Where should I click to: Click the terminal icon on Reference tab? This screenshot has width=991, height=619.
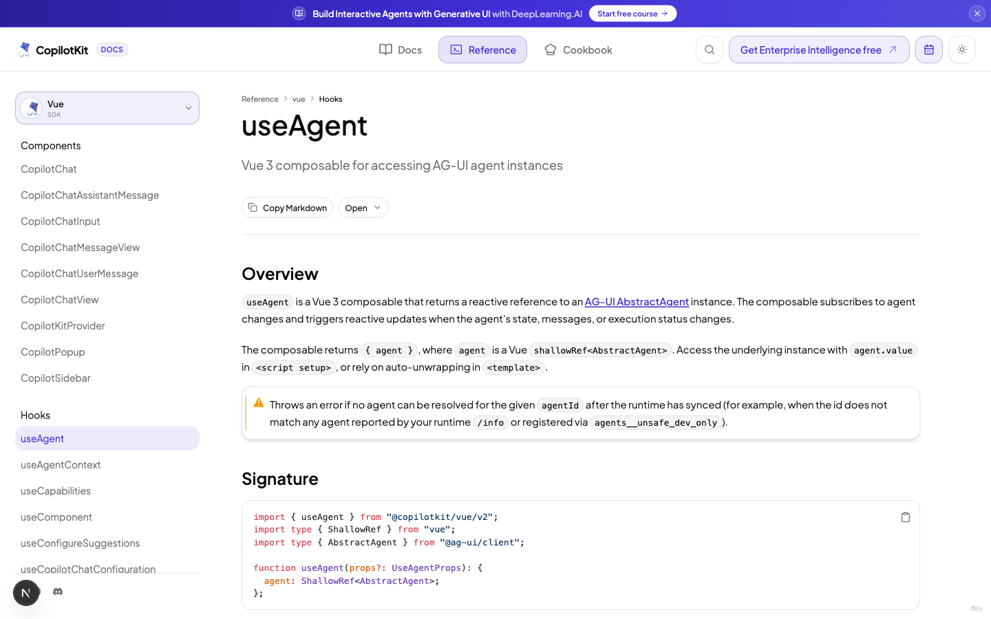(456, 50)
